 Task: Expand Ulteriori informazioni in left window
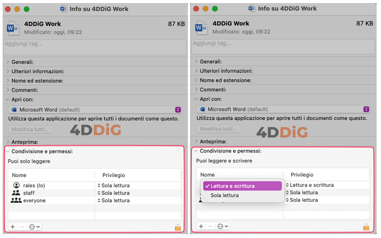[x=8, y=71]
